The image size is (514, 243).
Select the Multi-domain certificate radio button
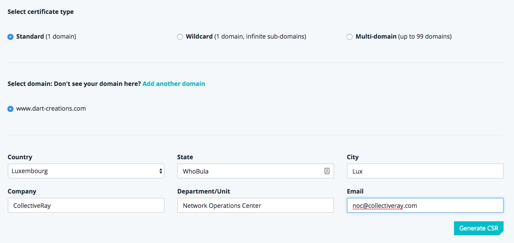pyautogui.click(x=350, y=37)
